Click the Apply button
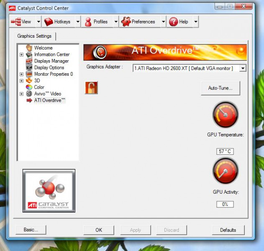Image resolution: width=264 pixels, height=251 pixels. (x=136, y=230)
